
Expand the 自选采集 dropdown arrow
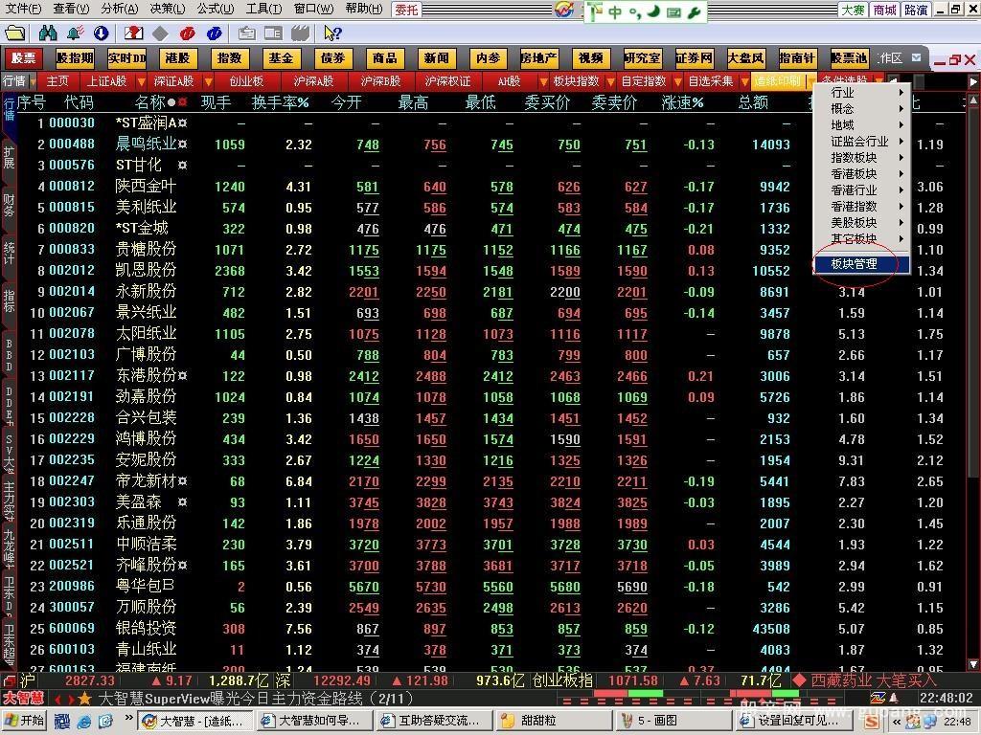point(744,82)
